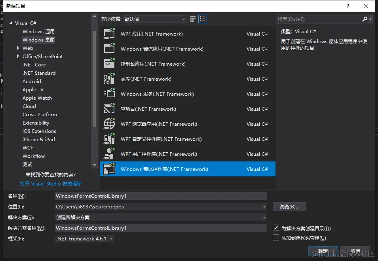Select Windows 桌面 category
378x261 pixels.
[38, 40]
